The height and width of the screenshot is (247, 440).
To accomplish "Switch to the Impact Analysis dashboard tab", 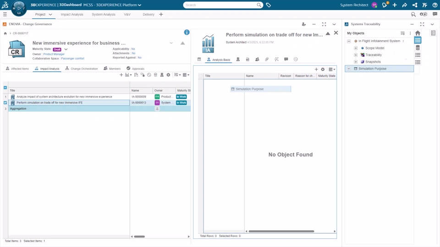I will coord(72,15).
